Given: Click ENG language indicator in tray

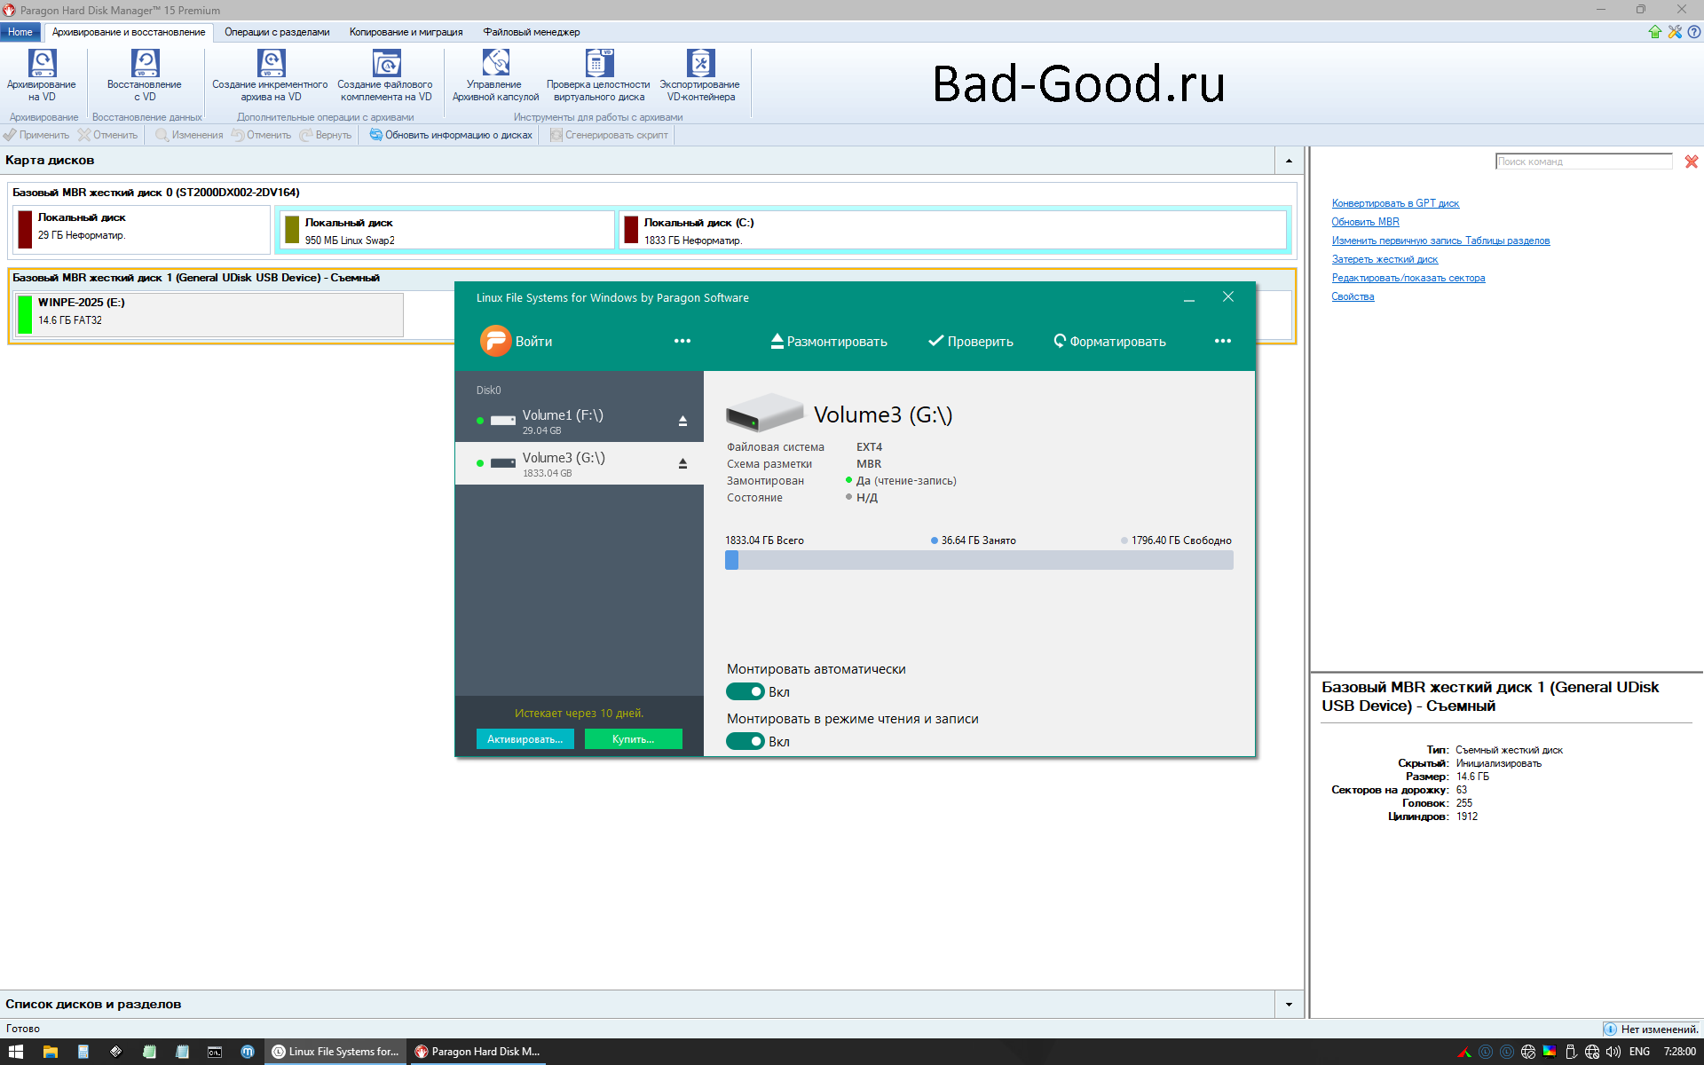Looking at the screenshot, I should coord(1639,1052).
